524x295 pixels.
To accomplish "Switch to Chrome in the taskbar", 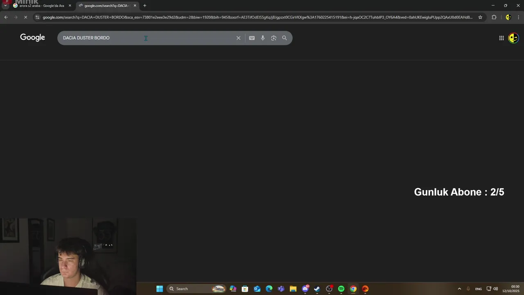I will [353, 289].
